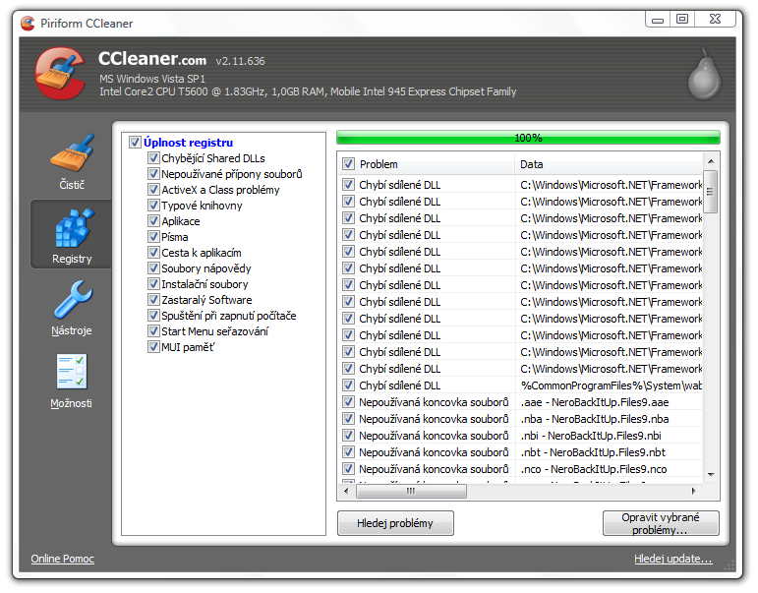Toggle Spuštění při zapnutí počítače checkbox
This screenshot has height=593, width=758.
(153, 316)
